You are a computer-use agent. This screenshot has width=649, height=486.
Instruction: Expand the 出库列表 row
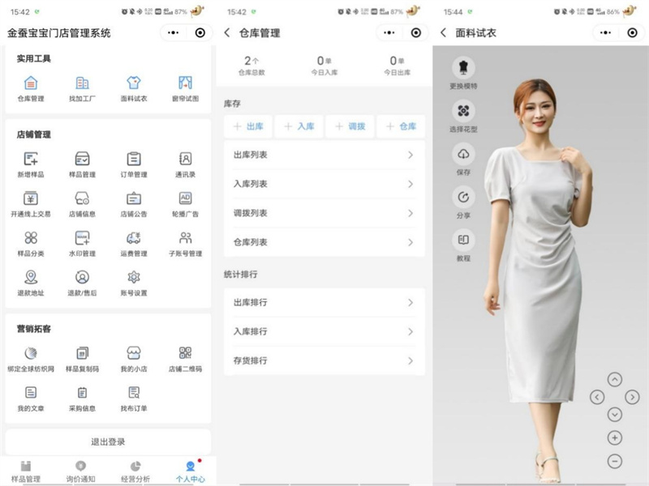324,155
